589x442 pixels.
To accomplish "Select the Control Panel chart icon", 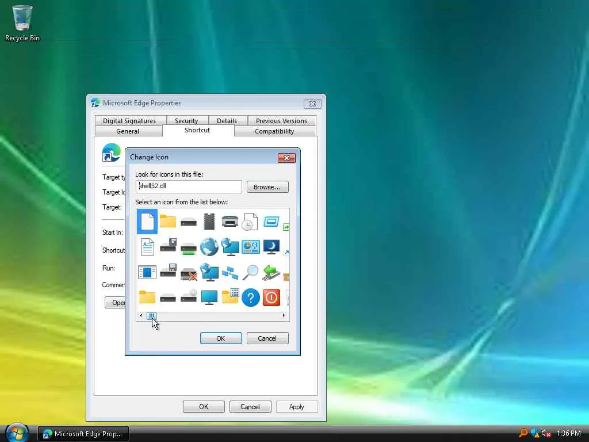I will (x=251, y=247).
